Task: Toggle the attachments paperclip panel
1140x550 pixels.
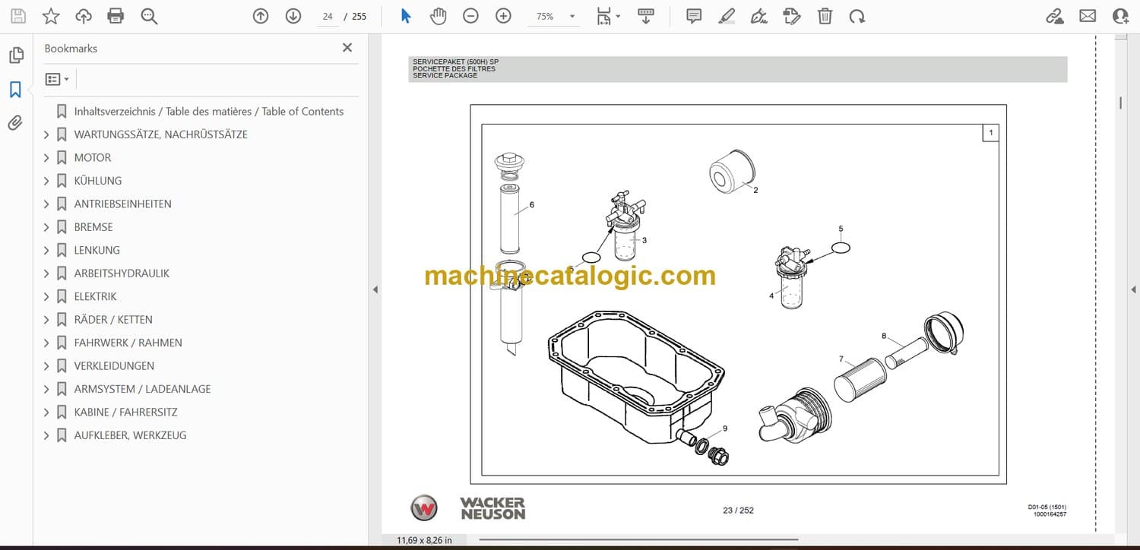Action: point(15,122)
